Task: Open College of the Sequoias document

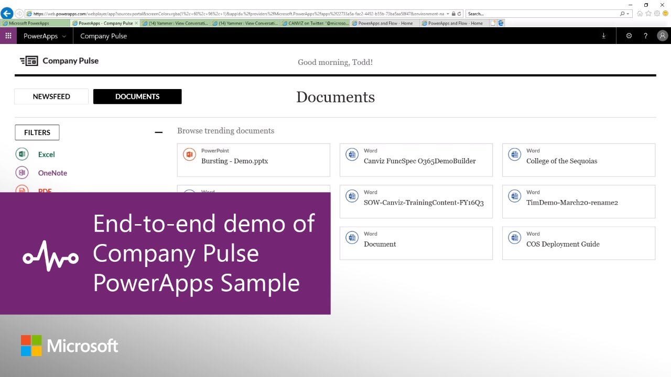Action: click(x=579, y=160)
